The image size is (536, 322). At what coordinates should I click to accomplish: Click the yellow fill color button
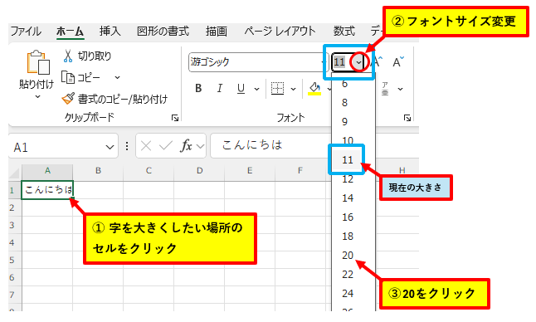click(x=314, y=89)
